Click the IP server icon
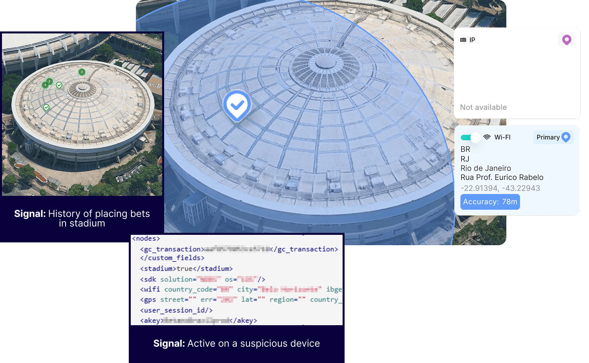The image size is (589, 363). point(463,40)
